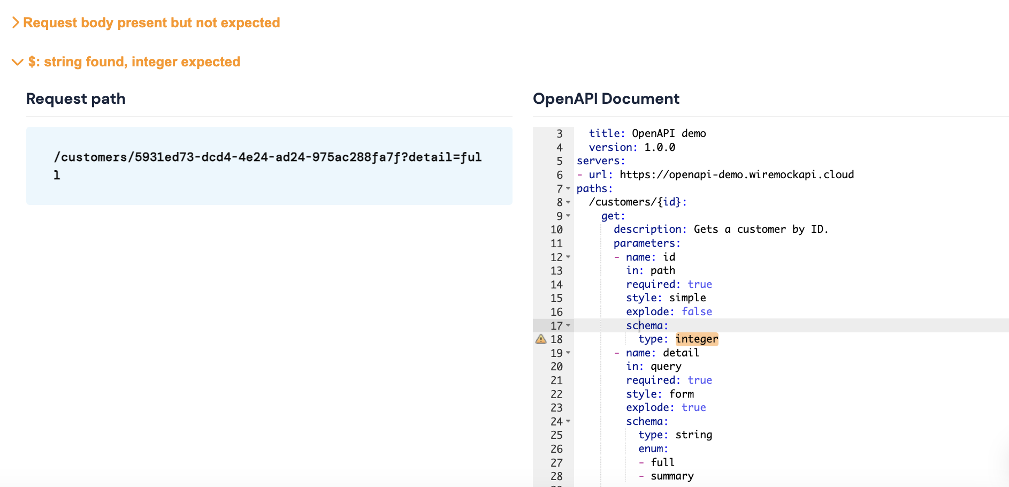
Task: Fold the 'name: detail' block at line 19
Action: [x=568, y=353]
